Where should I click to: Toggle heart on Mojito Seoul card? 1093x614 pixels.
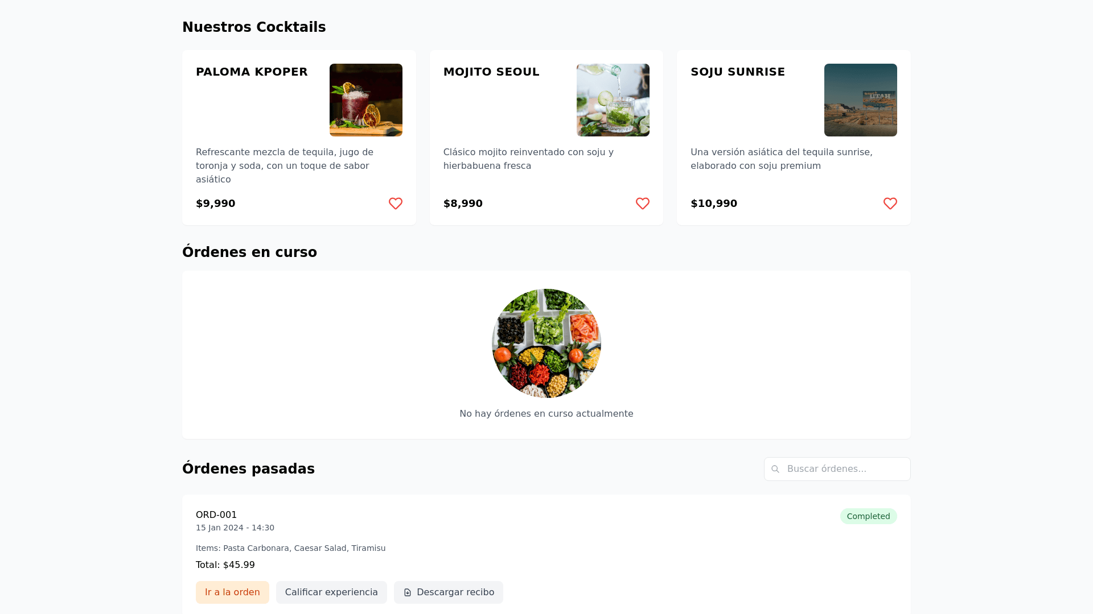(642, 204)
